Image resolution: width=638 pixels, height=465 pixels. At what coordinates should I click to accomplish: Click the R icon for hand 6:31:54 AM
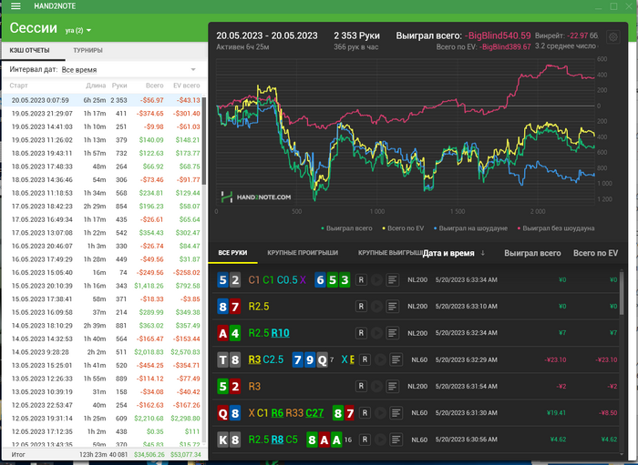(361, 386)
